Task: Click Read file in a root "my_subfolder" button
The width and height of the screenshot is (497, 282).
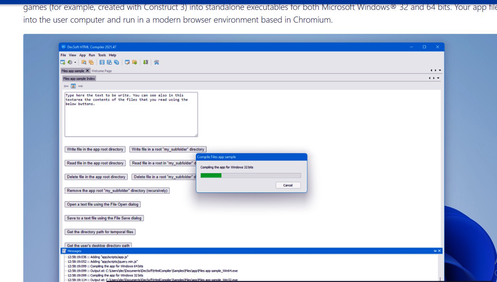Action: pyautogui.click(x=163, y=163)
